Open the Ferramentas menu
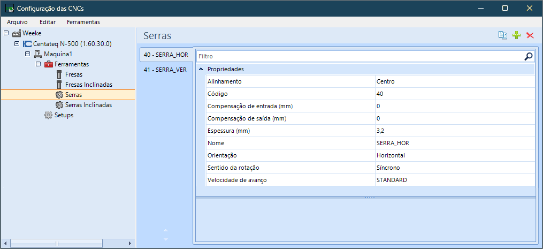This screenshot has height=249, width=543. pos(83,22)
